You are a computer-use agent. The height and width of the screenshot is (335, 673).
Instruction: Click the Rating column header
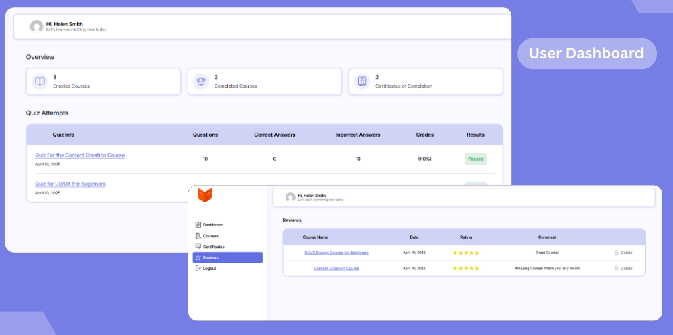tap(466, 237)
